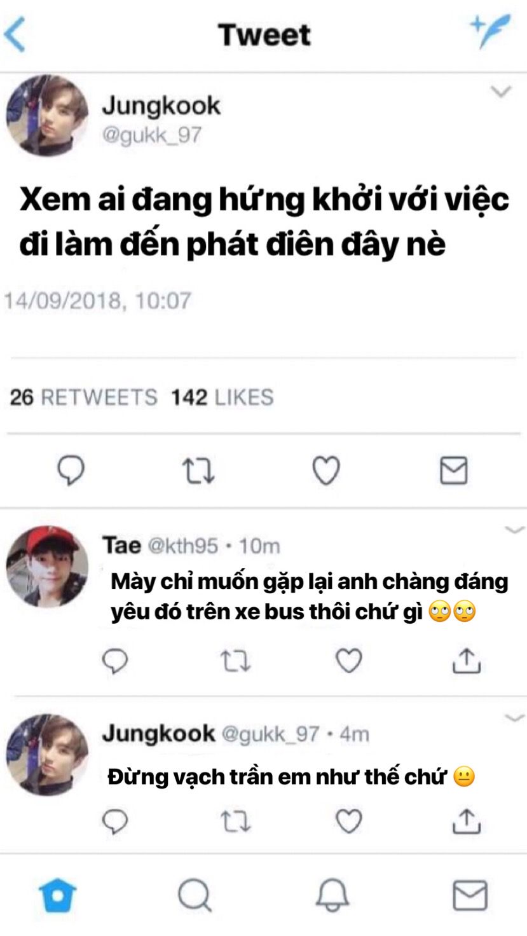Image resolution: width=527 pixels, height=936 pixels.
Task: Open the Notifications bell tab
Action: [x=332, y=895]
